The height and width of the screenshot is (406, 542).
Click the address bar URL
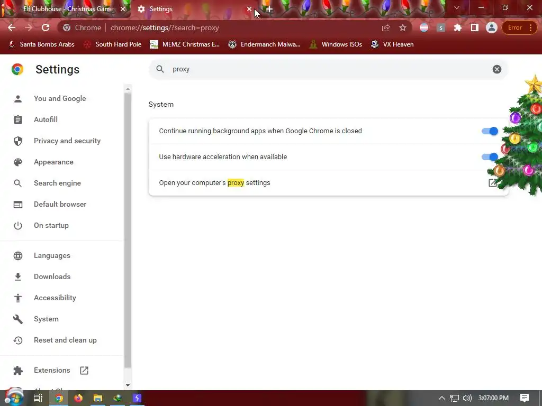coord(165,27)
